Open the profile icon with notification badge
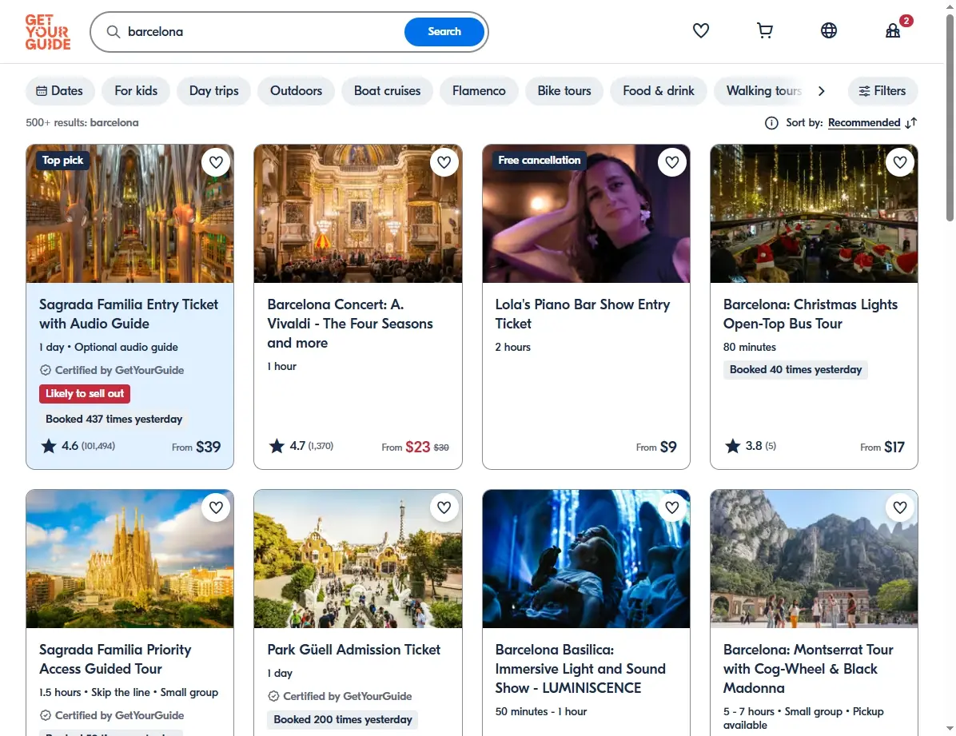 point(893,30)
